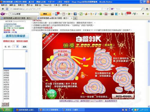Open the Yahoo! menu in the menu bar
The image size is (150, 112).
[x=47, y=5]
